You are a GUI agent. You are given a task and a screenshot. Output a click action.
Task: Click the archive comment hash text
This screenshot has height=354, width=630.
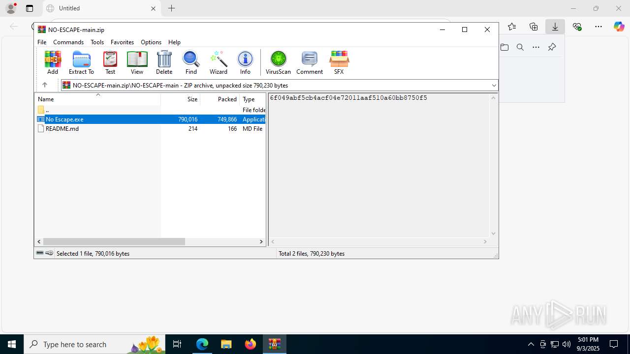pos(348,98)
